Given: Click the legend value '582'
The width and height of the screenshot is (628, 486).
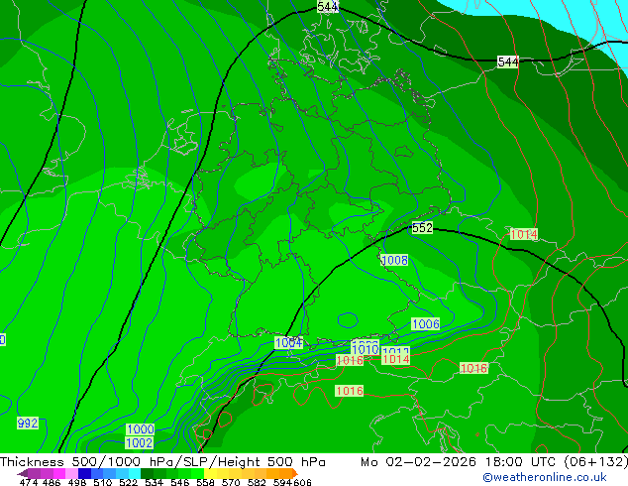Looking at the screenshot, I should pos(257,482).
